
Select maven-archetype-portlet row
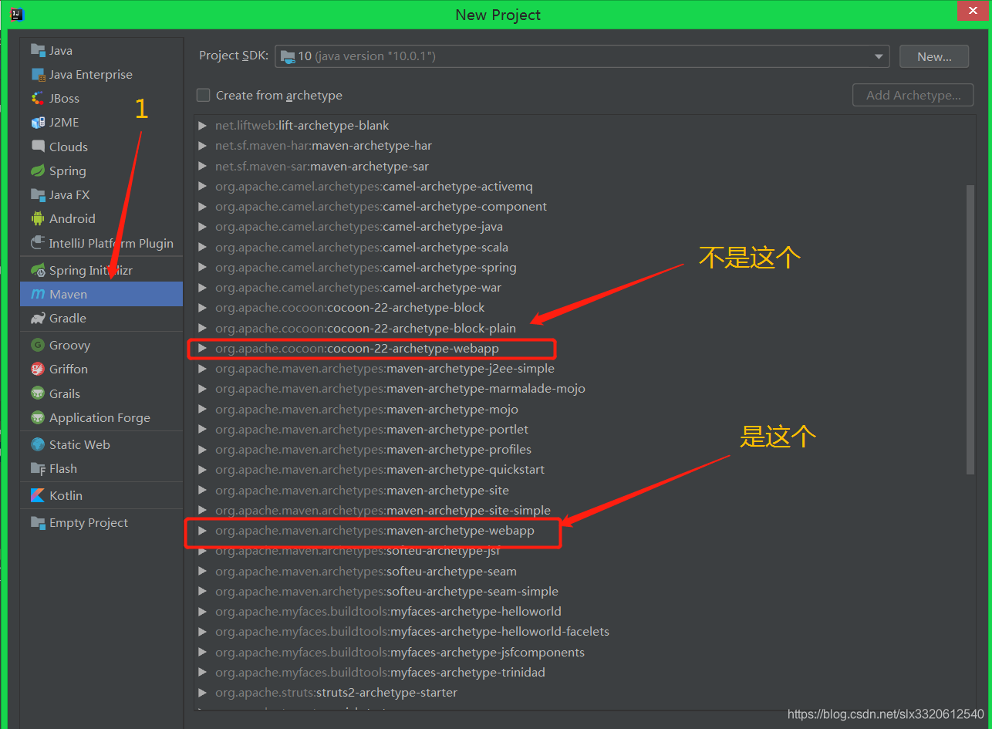[x=584, y=429]
